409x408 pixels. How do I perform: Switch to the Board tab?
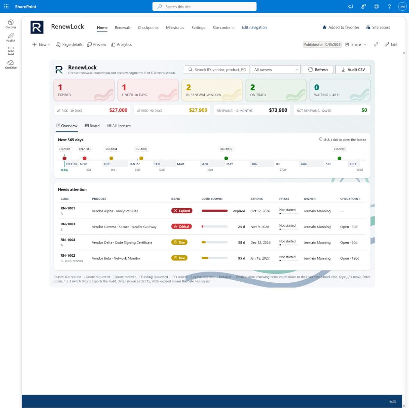tap(92, 126)
